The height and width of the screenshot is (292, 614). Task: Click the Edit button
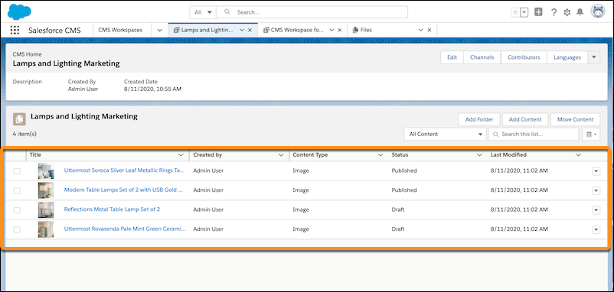pos(452,57)
